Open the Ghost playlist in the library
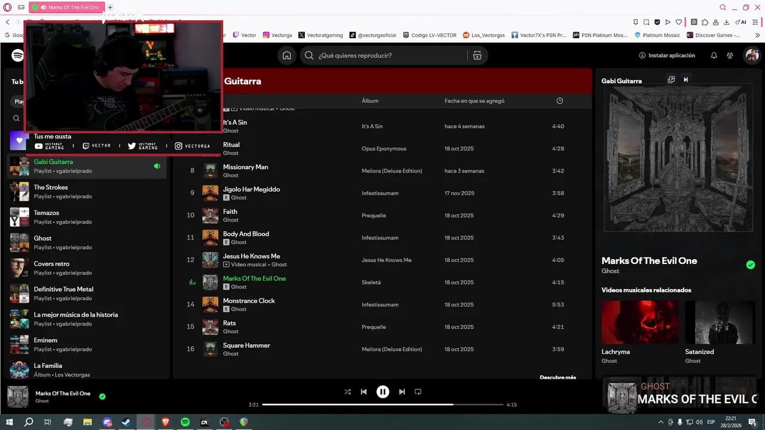The image size is (765, 430). click(x=88, y=242)
